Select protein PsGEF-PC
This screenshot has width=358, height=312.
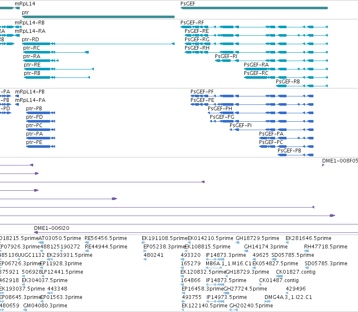tap(286, 147)
